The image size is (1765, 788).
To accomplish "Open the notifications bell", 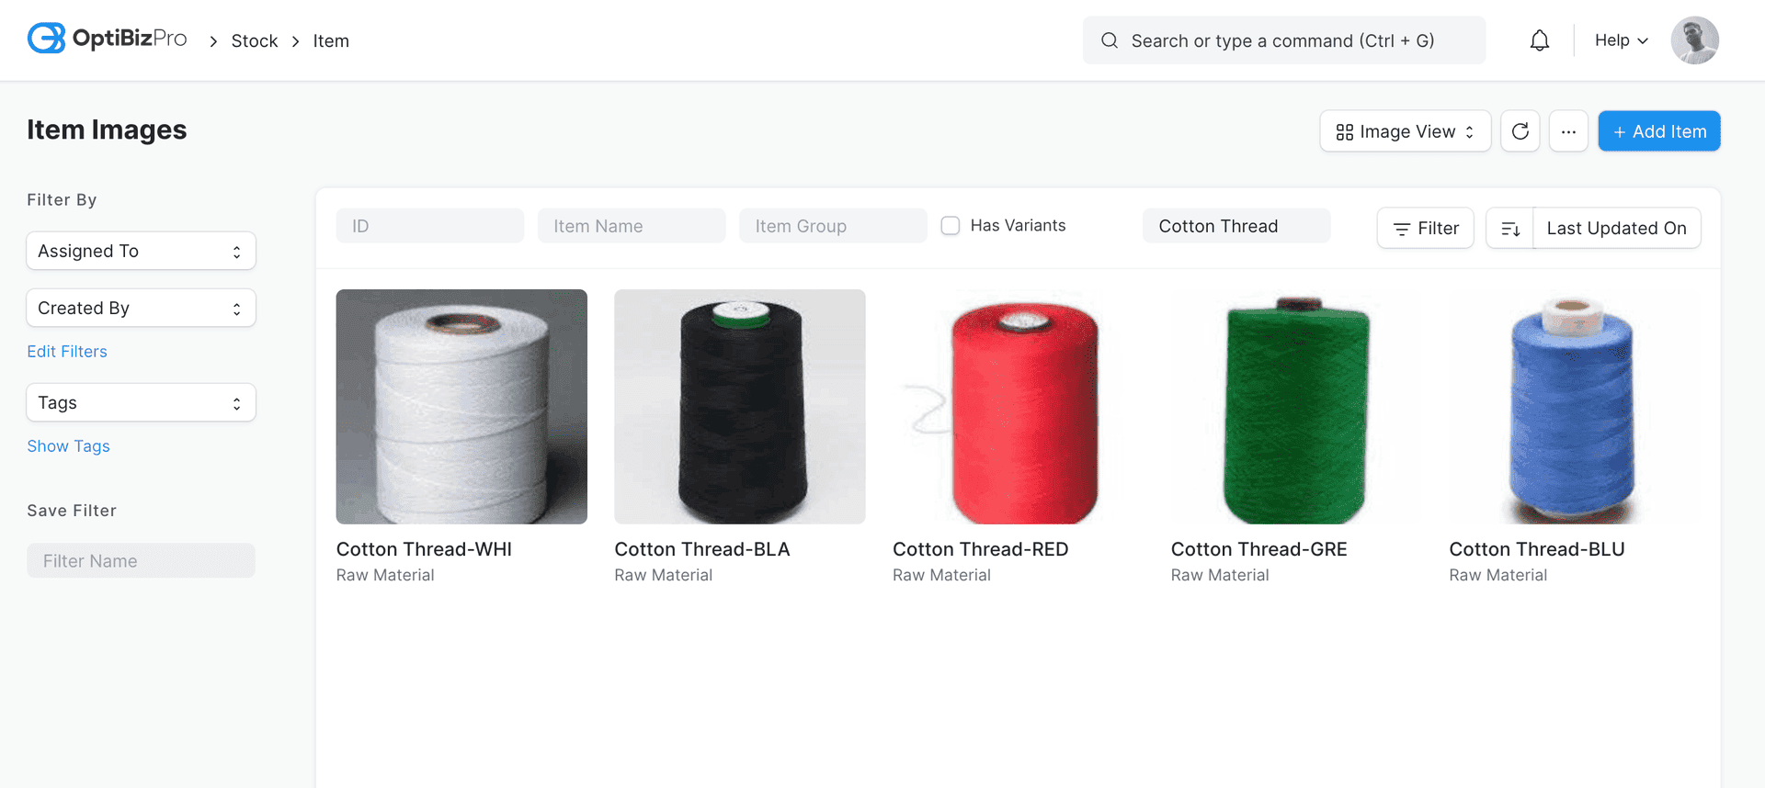I will [1539, 40].
